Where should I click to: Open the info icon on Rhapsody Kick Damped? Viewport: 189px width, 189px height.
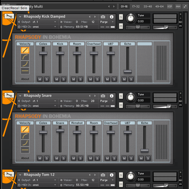[x=112, y=17]
